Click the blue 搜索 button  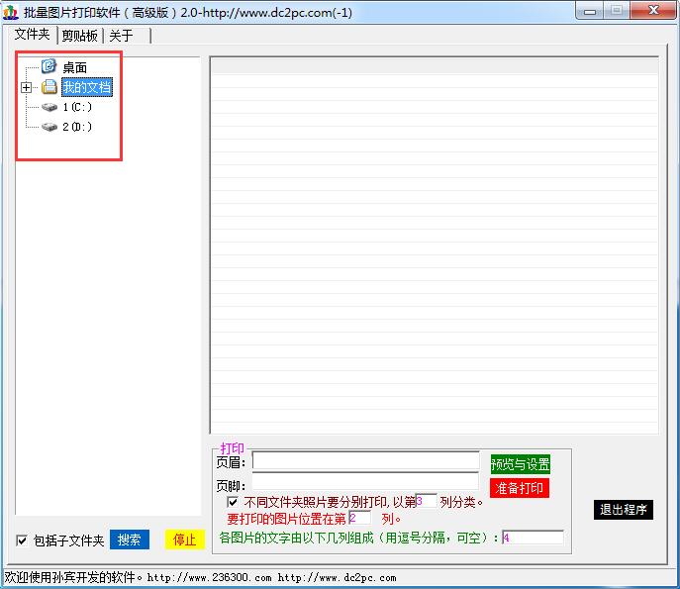tap(130, 540)
